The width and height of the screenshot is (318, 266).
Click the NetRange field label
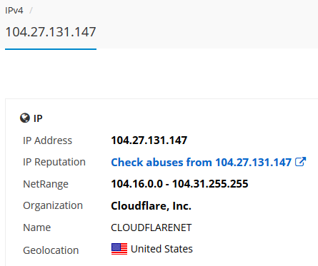point(46,184)
